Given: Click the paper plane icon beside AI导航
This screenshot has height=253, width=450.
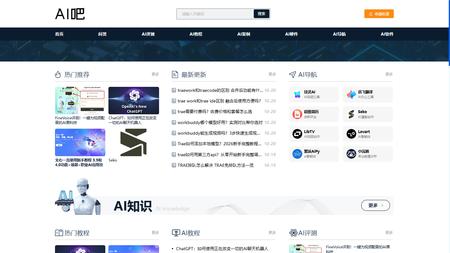Looking at the screenshot, I should [x=292, y=75].
